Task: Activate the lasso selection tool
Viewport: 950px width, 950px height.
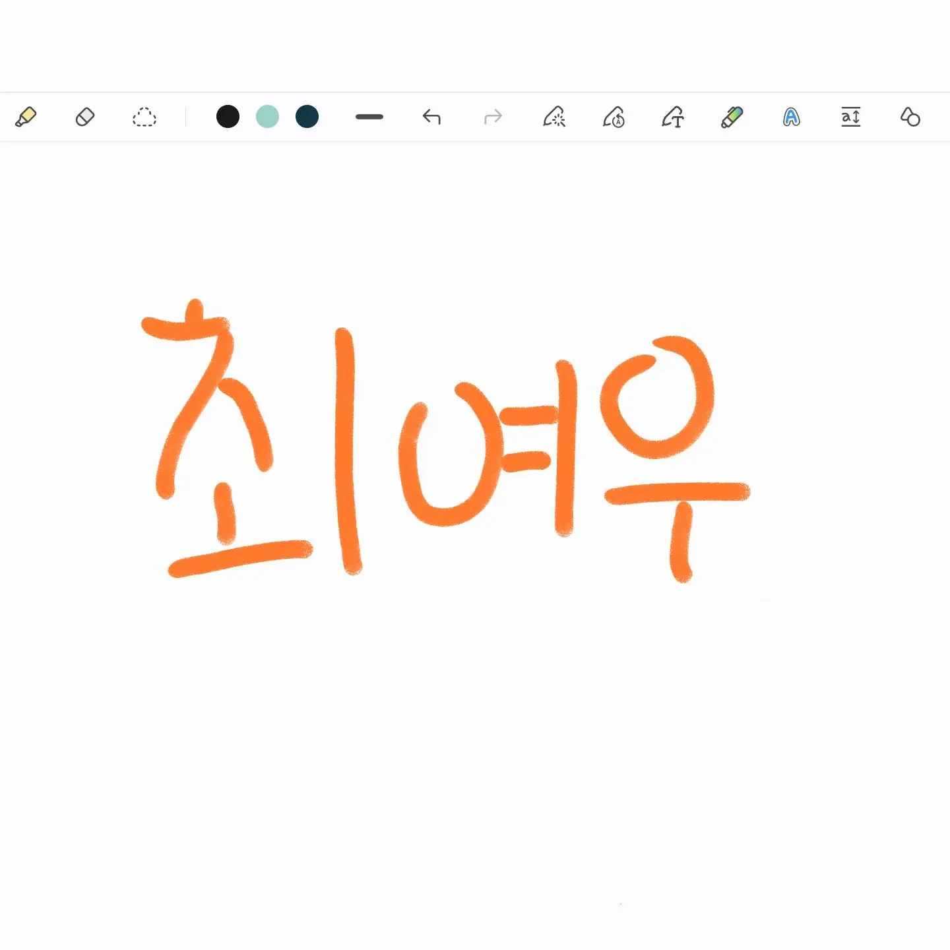Action: [144, 117]
